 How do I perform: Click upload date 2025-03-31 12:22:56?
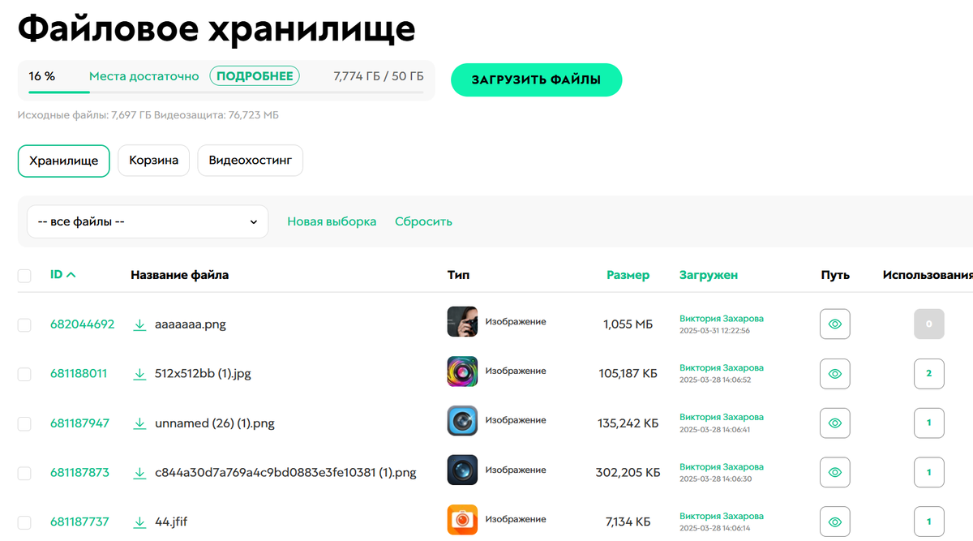[714, 331]
